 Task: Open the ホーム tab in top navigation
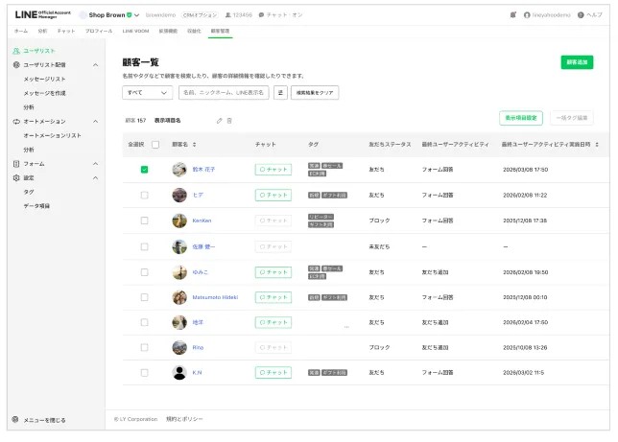point(21,31)
